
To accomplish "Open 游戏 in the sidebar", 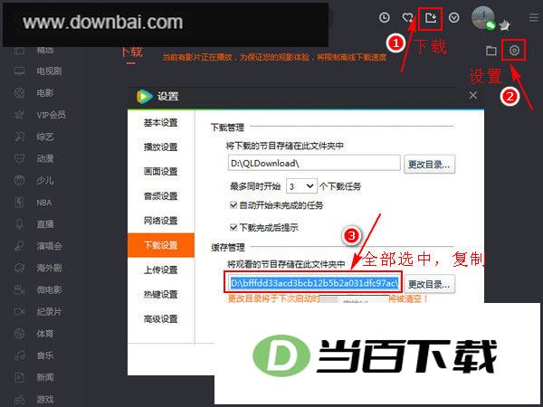I will click(x=45, y=399).
